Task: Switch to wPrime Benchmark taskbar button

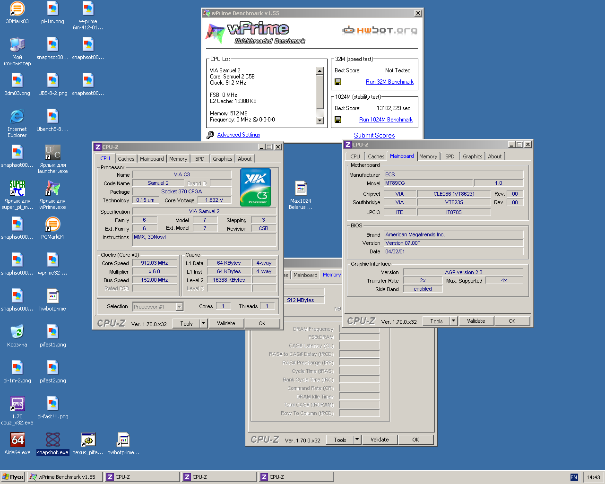Action: pos(65,477)
